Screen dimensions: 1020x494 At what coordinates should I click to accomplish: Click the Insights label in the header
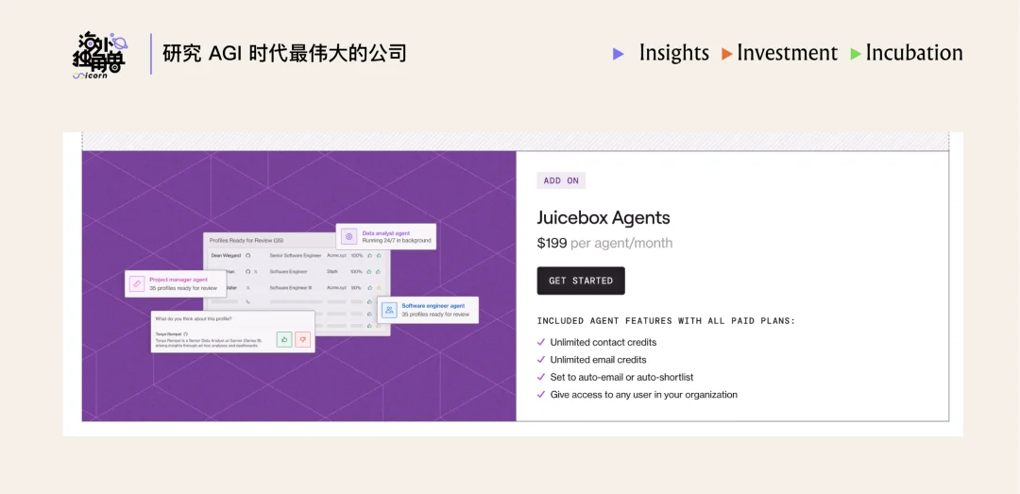[x=674, y=54]
